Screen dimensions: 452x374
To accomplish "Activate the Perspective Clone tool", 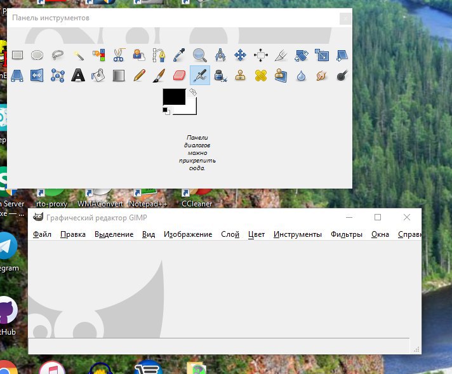I will pyautogui.click(x=281, y=76).
